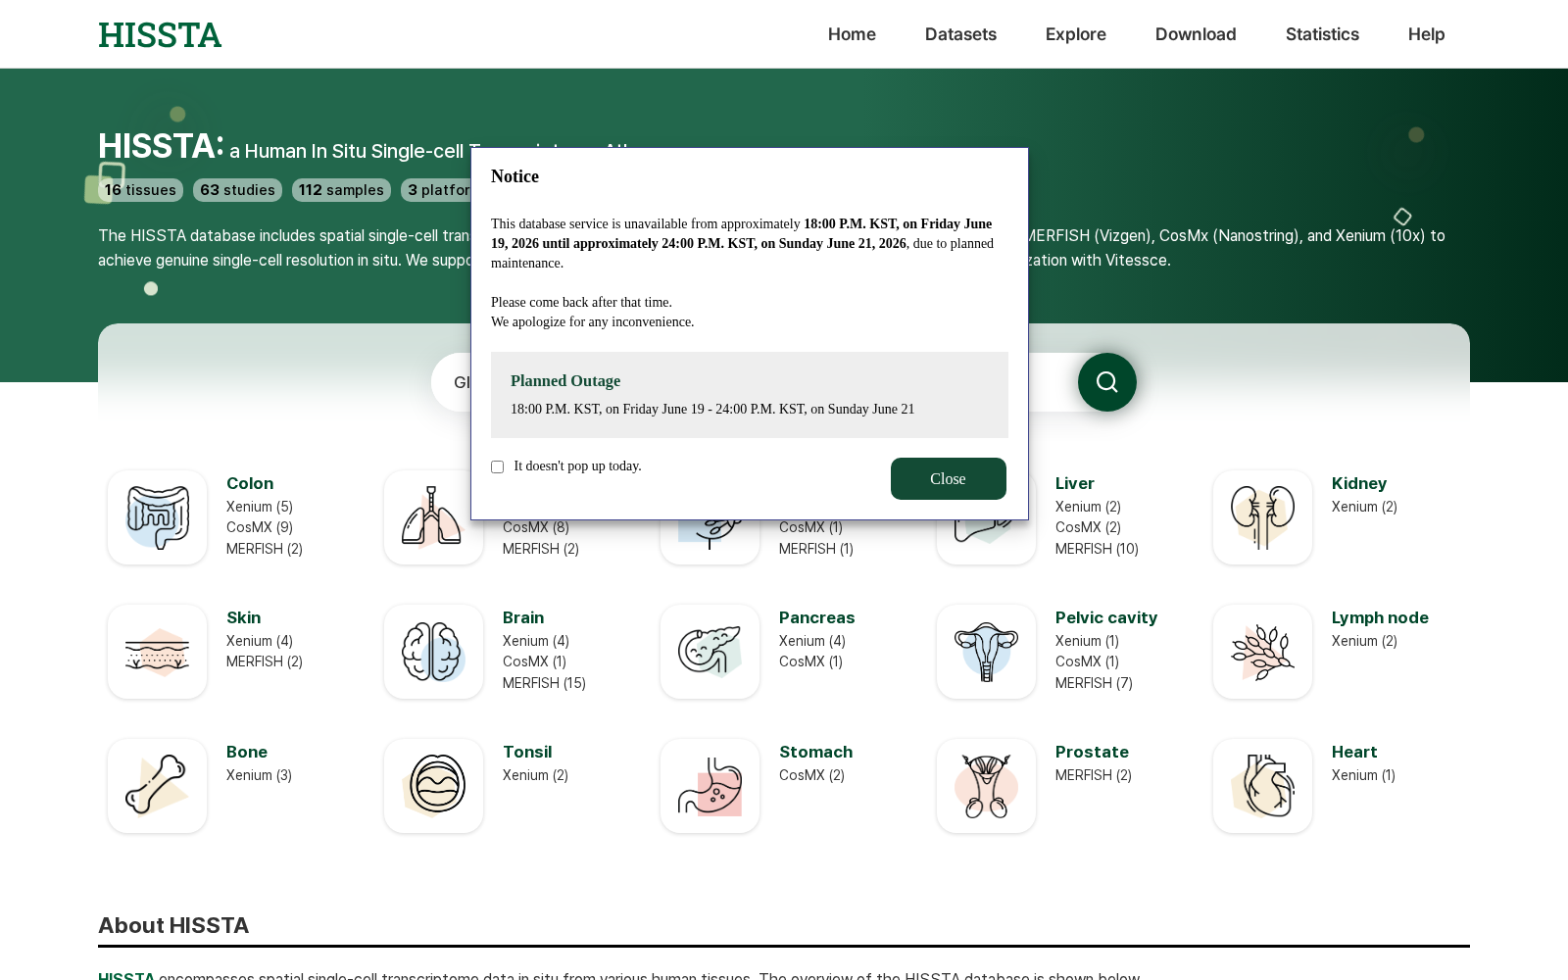Select the Prostate tissue icon
1568x980 pixels.
(987, 786)
